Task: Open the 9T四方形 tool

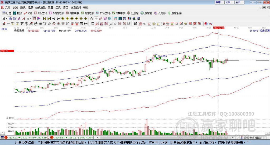Action: (x=103, y=13)
